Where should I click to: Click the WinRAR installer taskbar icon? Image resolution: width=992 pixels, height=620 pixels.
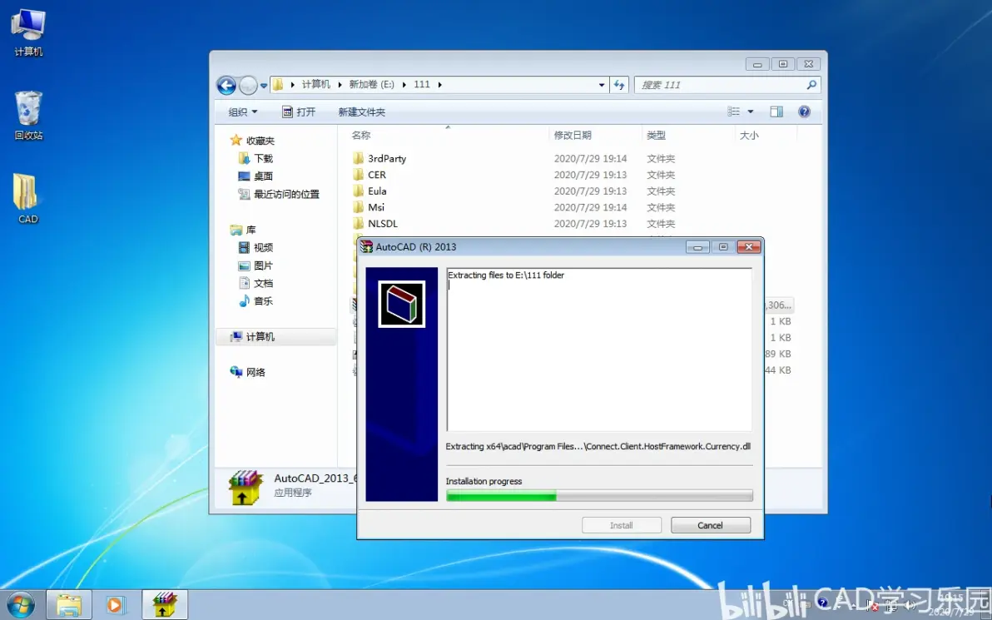pyautogui.click(x=165, y=605)
